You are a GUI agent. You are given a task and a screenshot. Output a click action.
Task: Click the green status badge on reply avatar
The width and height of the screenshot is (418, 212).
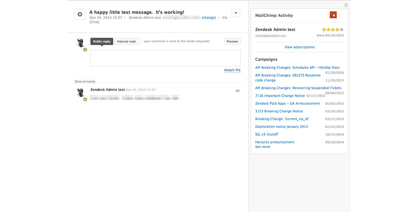[x=85, y=50]
